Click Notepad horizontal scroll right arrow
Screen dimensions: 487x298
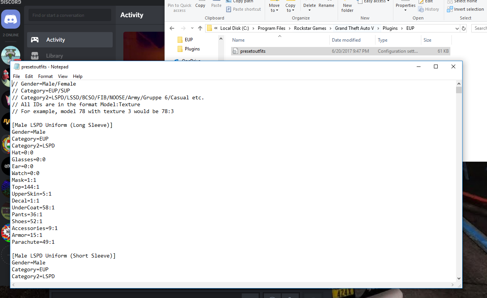tap(453, 285)
